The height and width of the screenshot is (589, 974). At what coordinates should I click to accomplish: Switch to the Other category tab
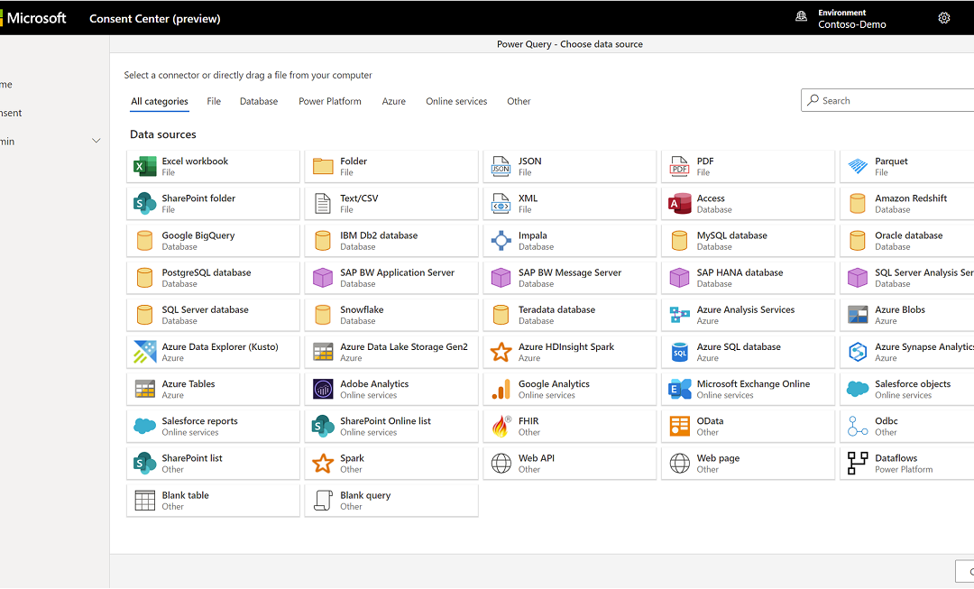(x=519, y=101)
